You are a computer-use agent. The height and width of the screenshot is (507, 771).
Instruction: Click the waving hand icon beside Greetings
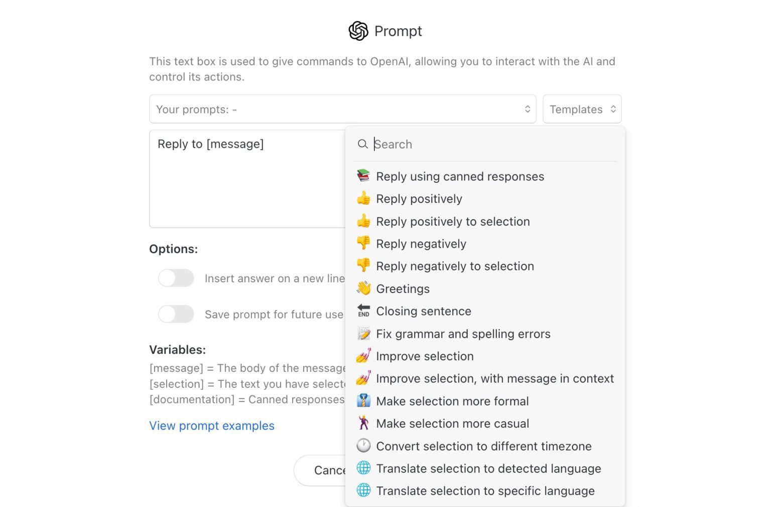[364, 288]
